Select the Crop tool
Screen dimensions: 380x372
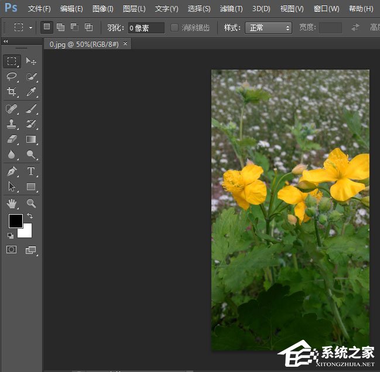point(12,92)
